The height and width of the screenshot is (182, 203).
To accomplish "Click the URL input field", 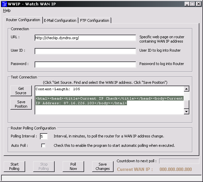I will pyautogui.click(x=85, y=38).
